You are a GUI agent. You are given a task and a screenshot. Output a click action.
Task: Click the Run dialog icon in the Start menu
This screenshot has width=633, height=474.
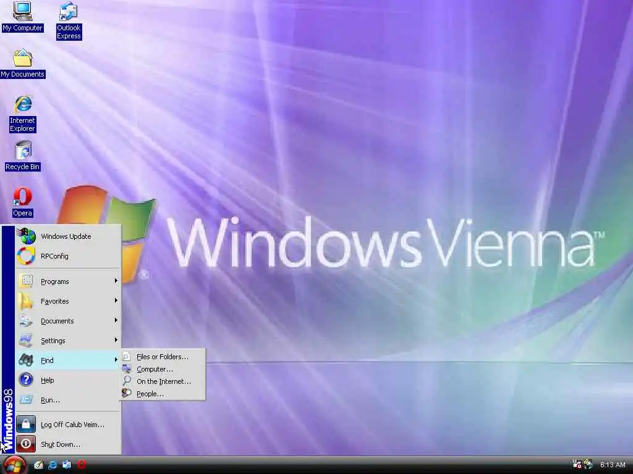(x=26, y=399)
